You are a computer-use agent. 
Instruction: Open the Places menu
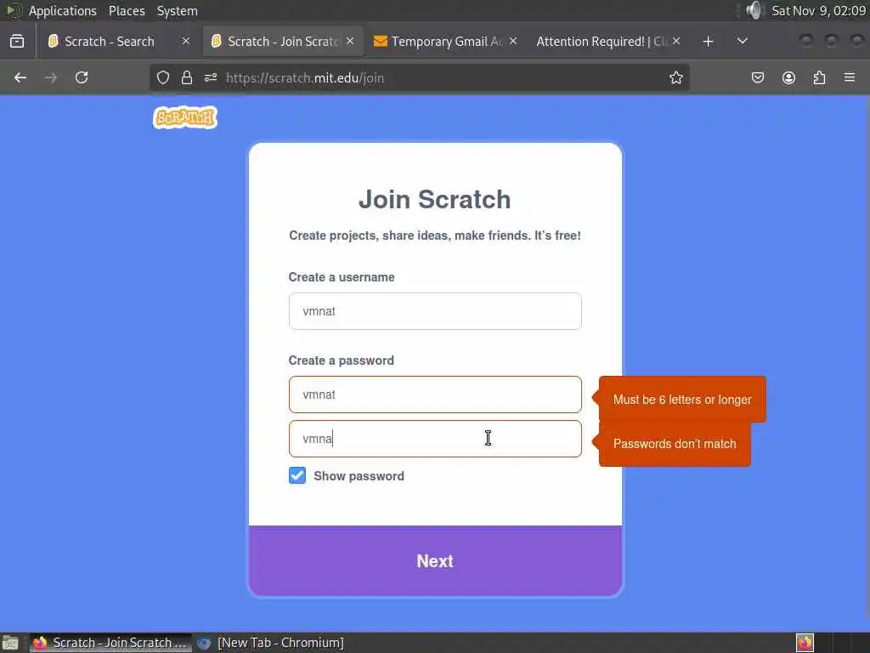[127, 10]
